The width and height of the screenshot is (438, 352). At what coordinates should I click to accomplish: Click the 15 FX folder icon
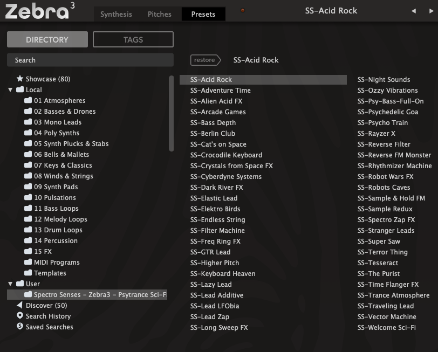tap(28, 251)
